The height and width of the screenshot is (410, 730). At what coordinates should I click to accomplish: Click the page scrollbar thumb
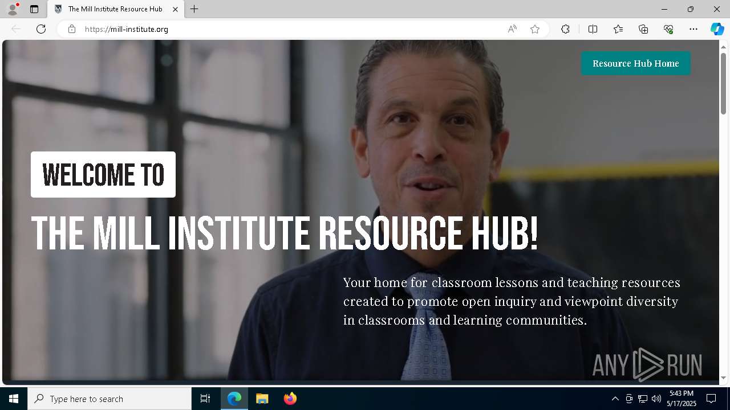click(724, 83)
